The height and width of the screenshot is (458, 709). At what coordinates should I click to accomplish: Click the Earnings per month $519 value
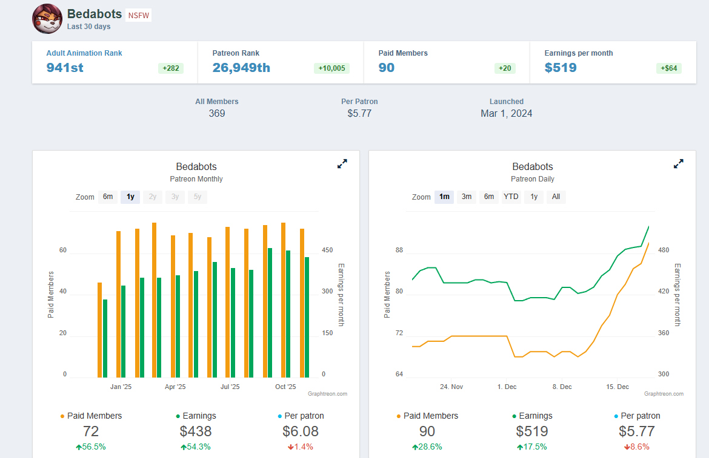pyautogui.click(x=561, y=68)
